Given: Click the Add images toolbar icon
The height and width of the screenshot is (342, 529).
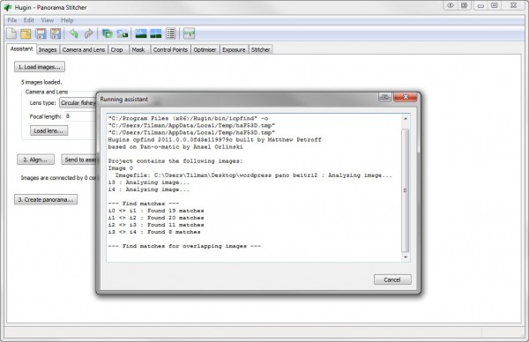Looking at the screenshot, I should [x=108, y=33].
